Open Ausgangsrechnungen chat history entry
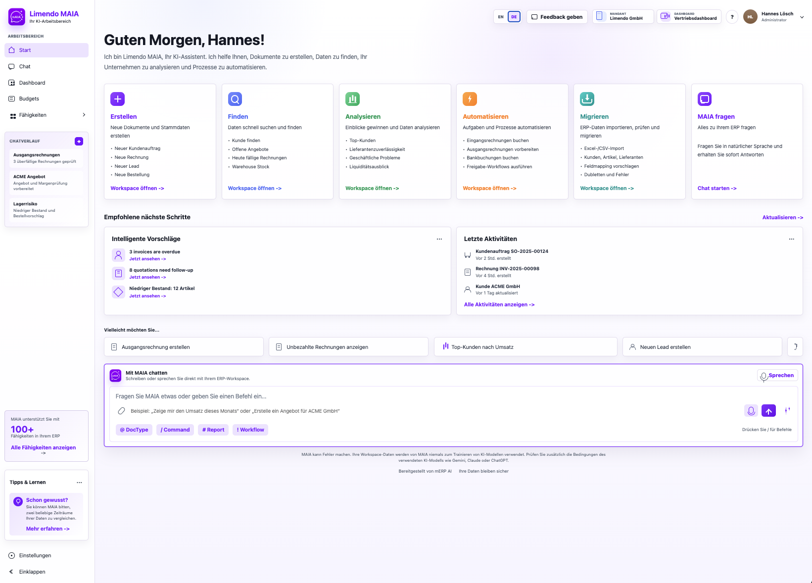This screenshot has height=583, width=812. pyautogui.click(x=47, y=158)
